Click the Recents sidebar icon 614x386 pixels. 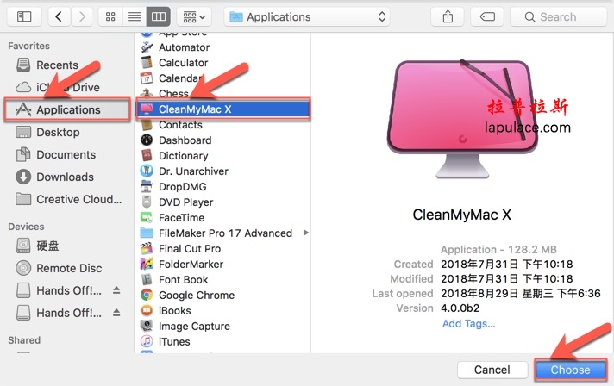click(23, 65)
